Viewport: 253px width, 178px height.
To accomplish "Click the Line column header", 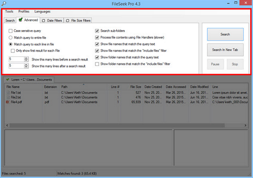I will [230, 87].
